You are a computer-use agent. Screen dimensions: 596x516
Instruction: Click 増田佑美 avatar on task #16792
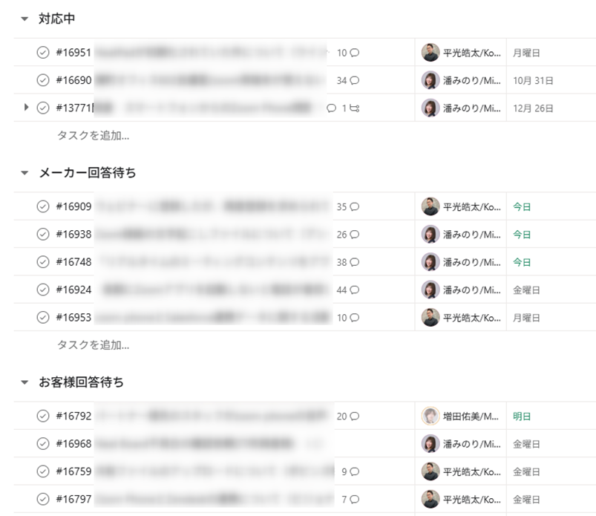[430, 417]
